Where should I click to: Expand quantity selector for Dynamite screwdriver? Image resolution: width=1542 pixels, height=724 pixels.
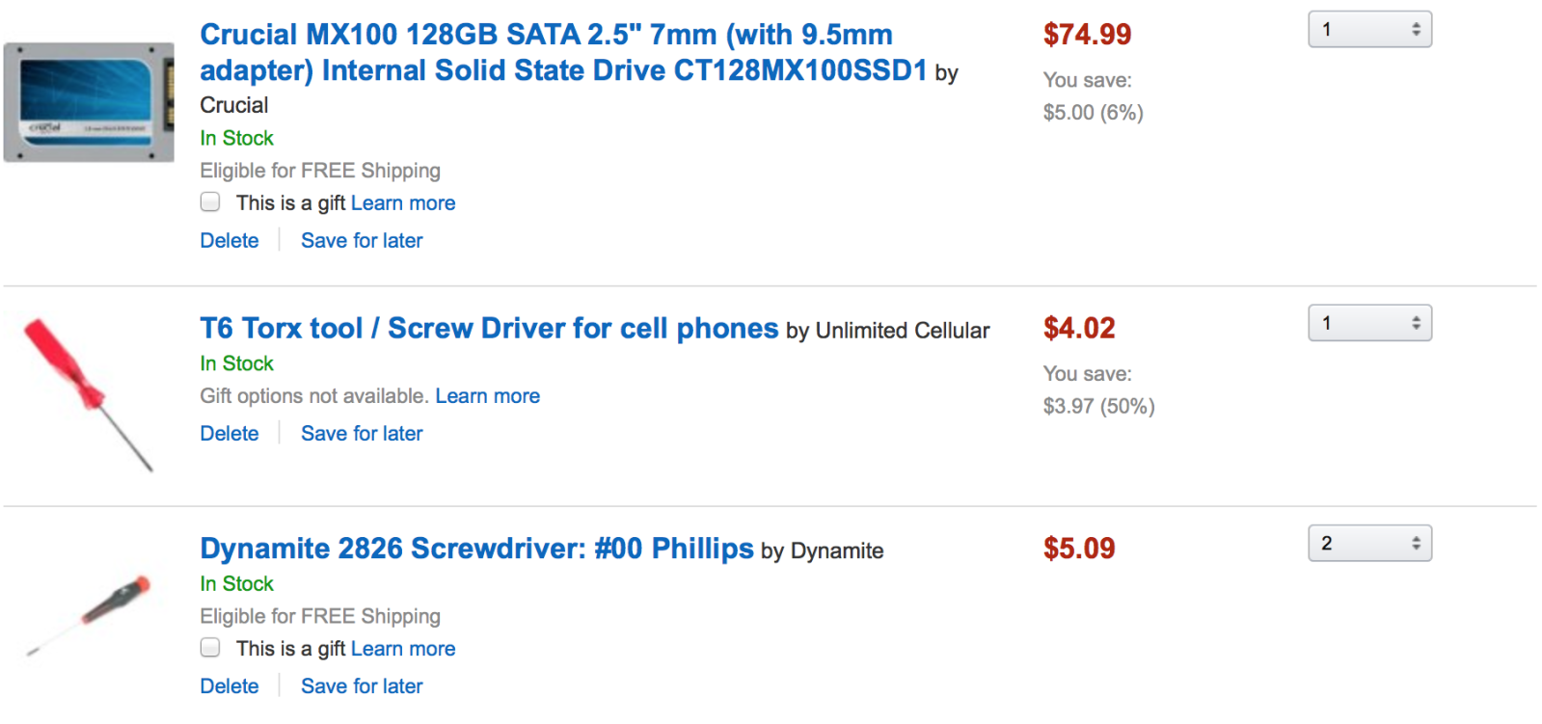click(x=1369, y=544)
